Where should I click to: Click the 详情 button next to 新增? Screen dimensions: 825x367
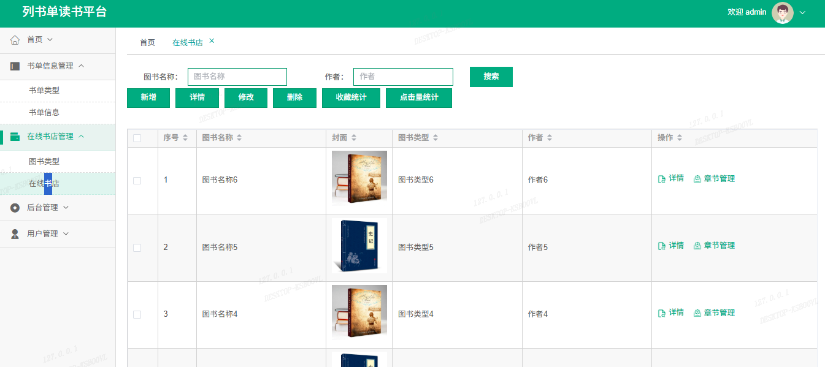point(197,98)
